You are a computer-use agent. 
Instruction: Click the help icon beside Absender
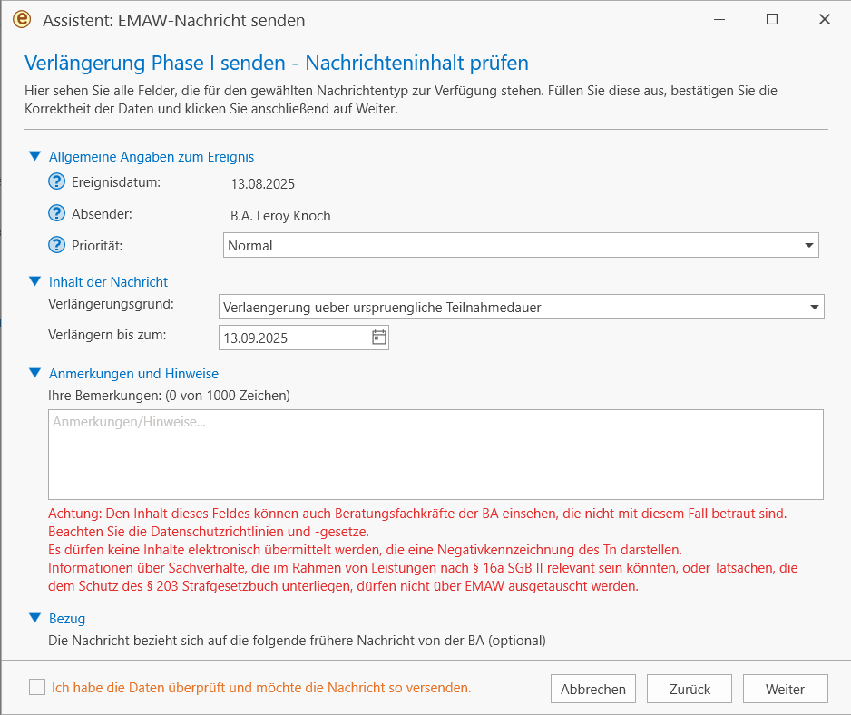(57, 215)
